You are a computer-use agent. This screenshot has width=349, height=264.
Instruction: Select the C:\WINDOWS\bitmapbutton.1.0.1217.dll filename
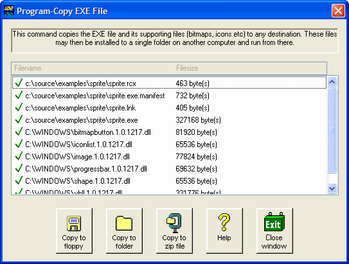pos(88,132)
